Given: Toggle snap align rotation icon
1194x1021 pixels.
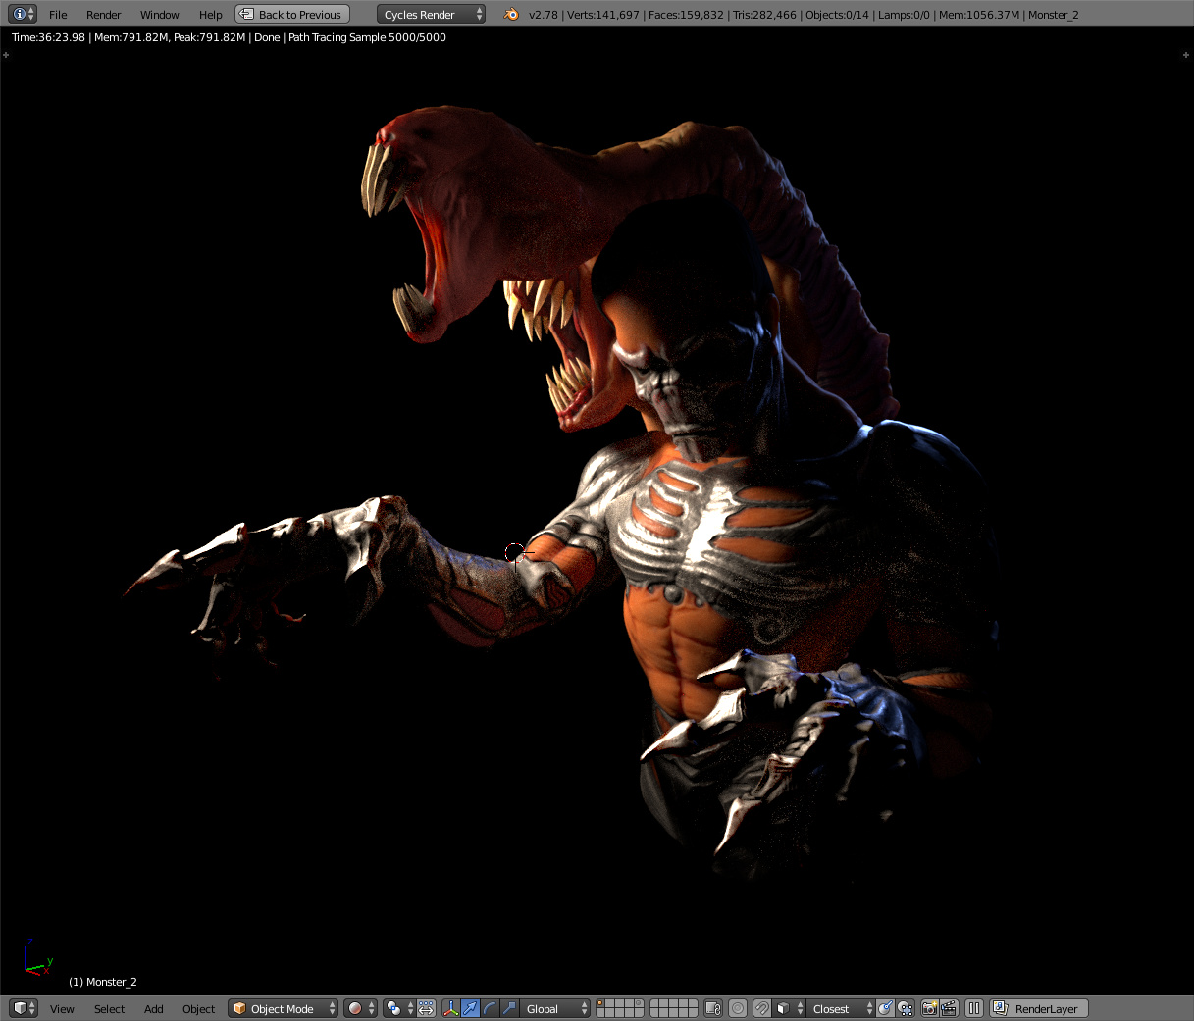Looking at the screenshot, I should click(885, 1008).
